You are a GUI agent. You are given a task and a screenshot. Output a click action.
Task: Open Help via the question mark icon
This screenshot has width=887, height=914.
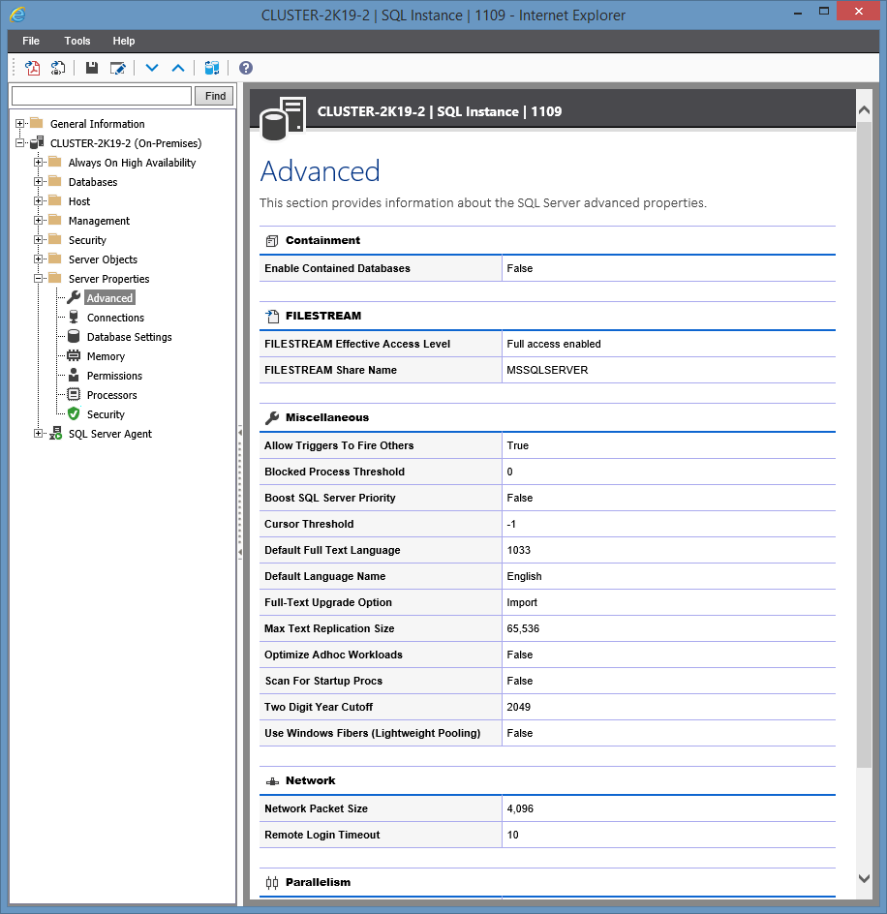(x=245, y=68)
